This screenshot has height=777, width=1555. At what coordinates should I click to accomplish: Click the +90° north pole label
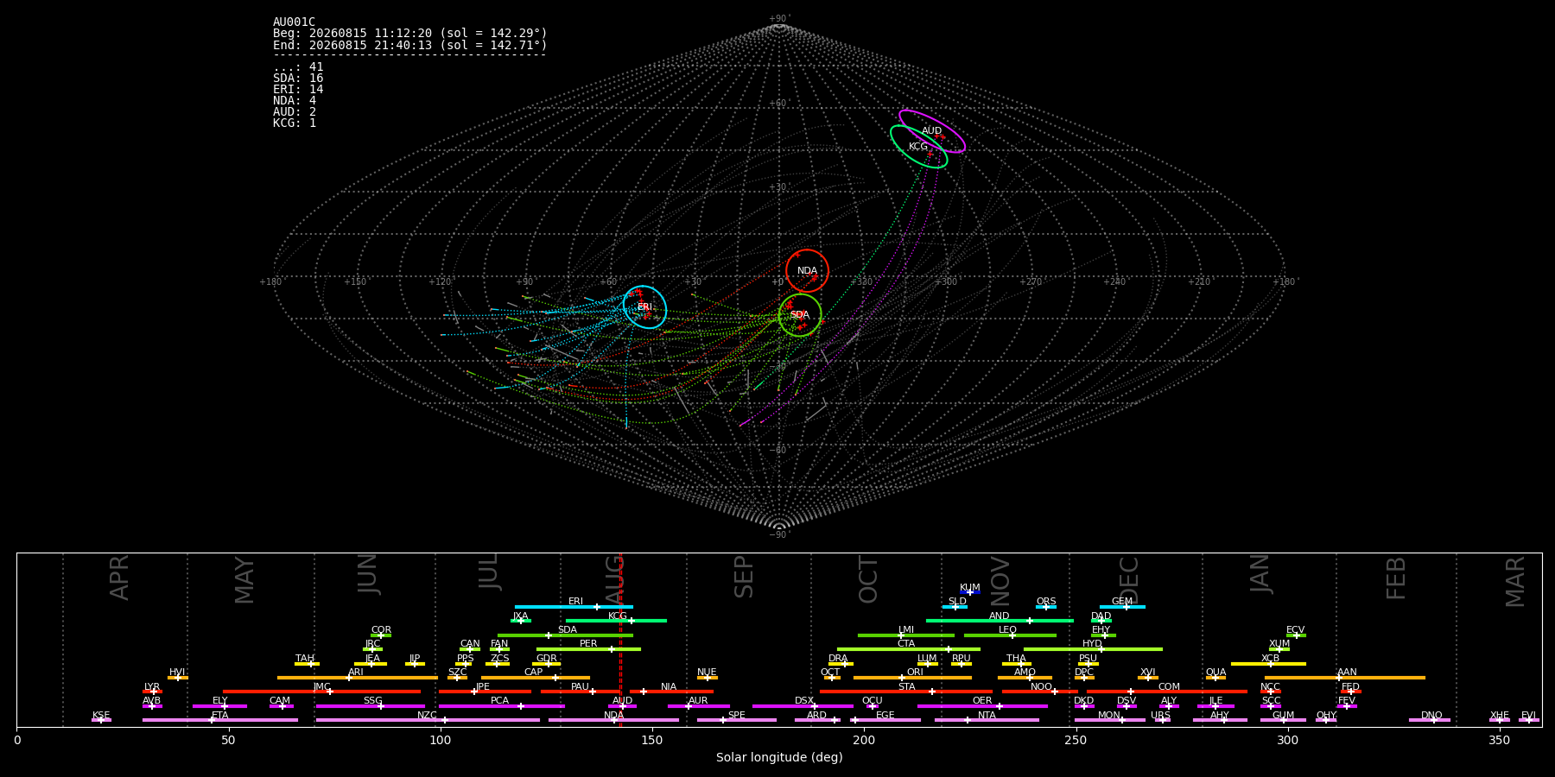point(779,19)
